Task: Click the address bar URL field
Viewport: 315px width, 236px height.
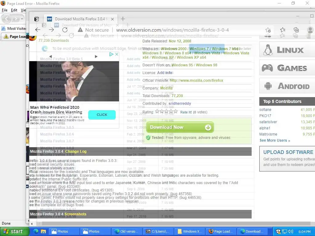Action: [x=172, y=30]
